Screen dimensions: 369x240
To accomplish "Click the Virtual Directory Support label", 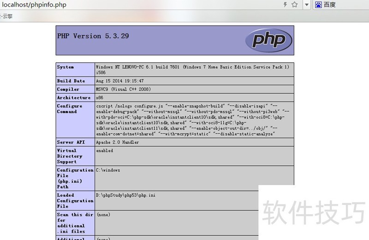I will pos(70,156).
